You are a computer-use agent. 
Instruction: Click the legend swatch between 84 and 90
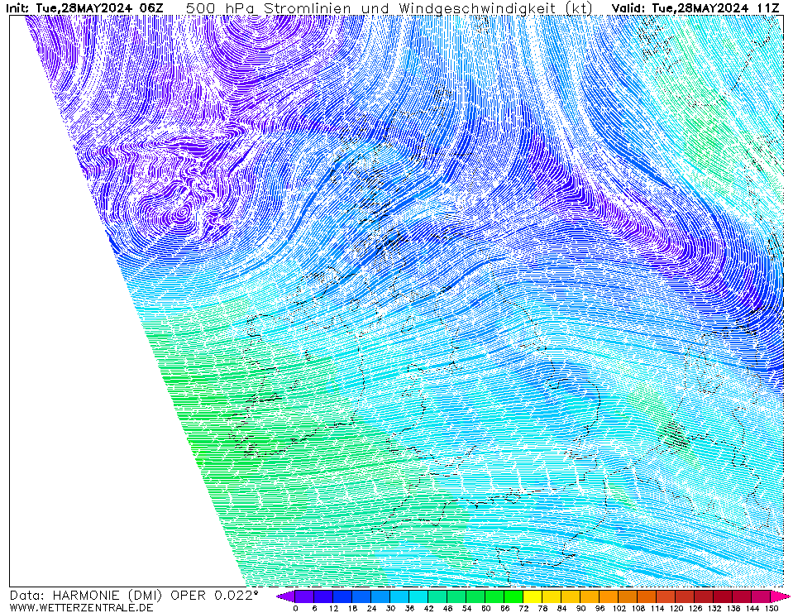[571, 596]
